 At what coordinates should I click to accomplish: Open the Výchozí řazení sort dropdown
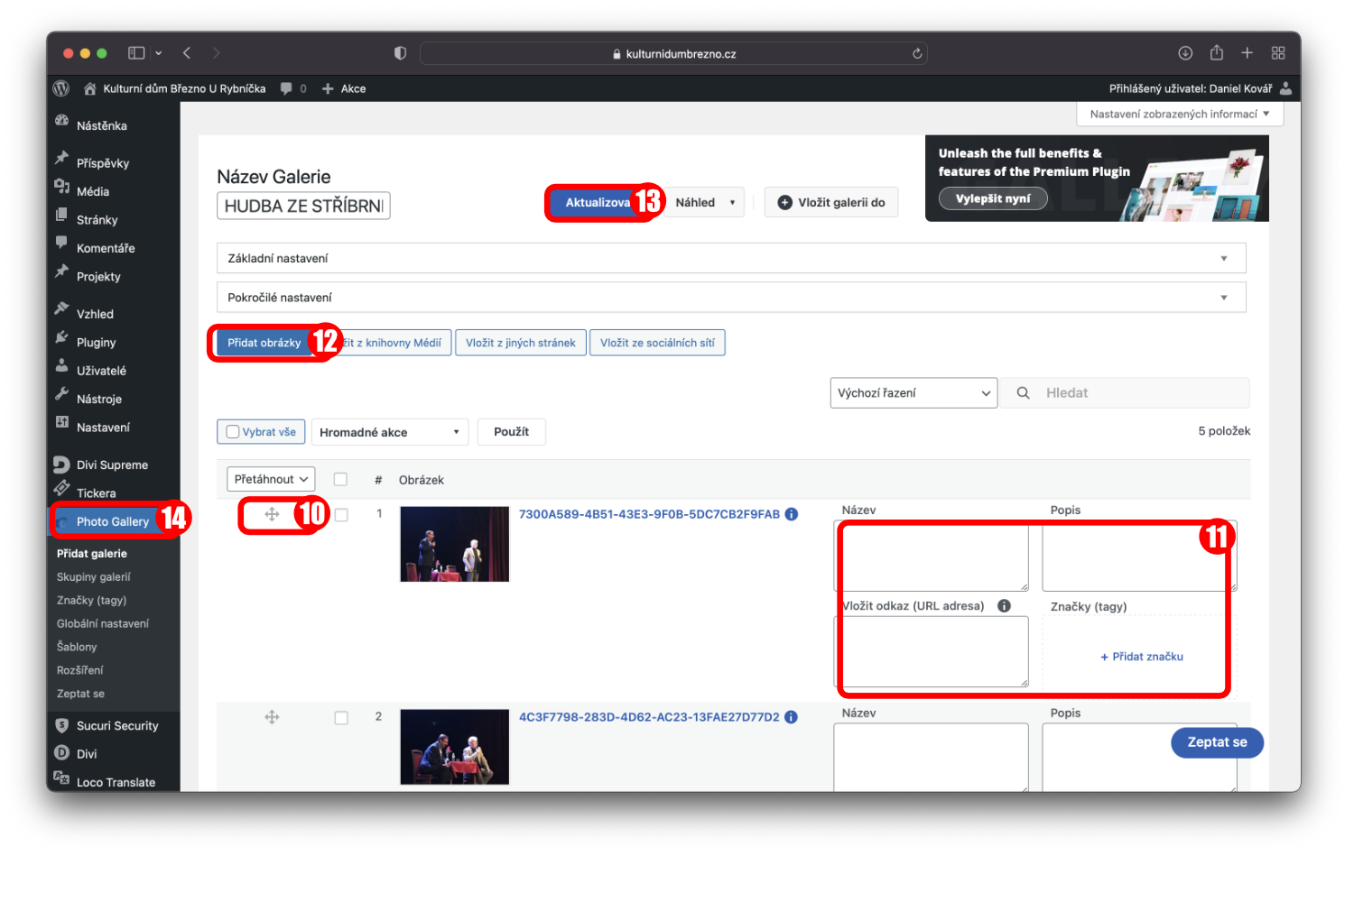[913, 393]
